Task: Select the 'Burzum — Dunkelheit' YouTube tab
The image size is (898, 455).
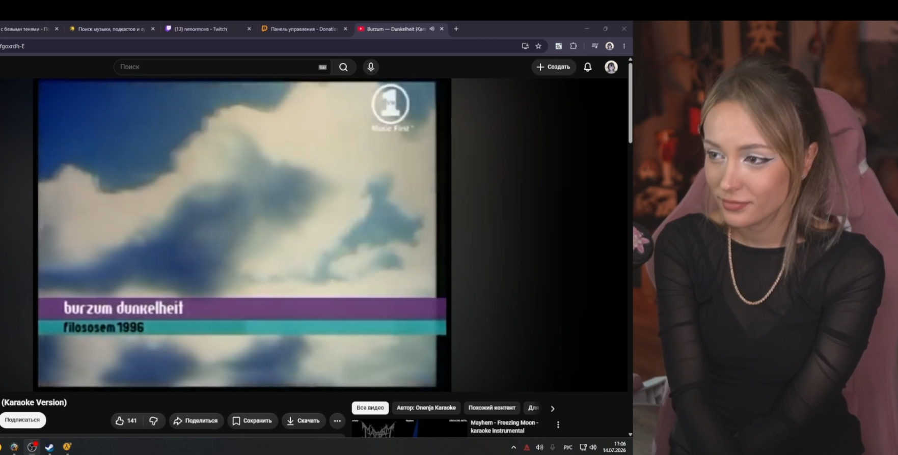Action: [x=401, y=29]
